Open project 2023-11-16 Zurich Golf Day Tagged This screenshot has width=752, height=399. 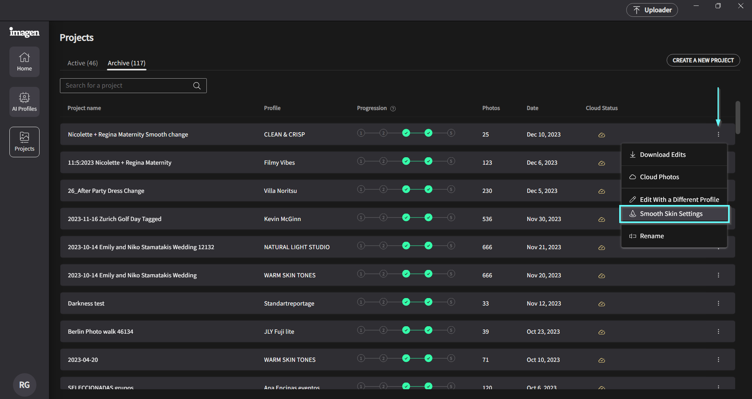tap(114, 219)
